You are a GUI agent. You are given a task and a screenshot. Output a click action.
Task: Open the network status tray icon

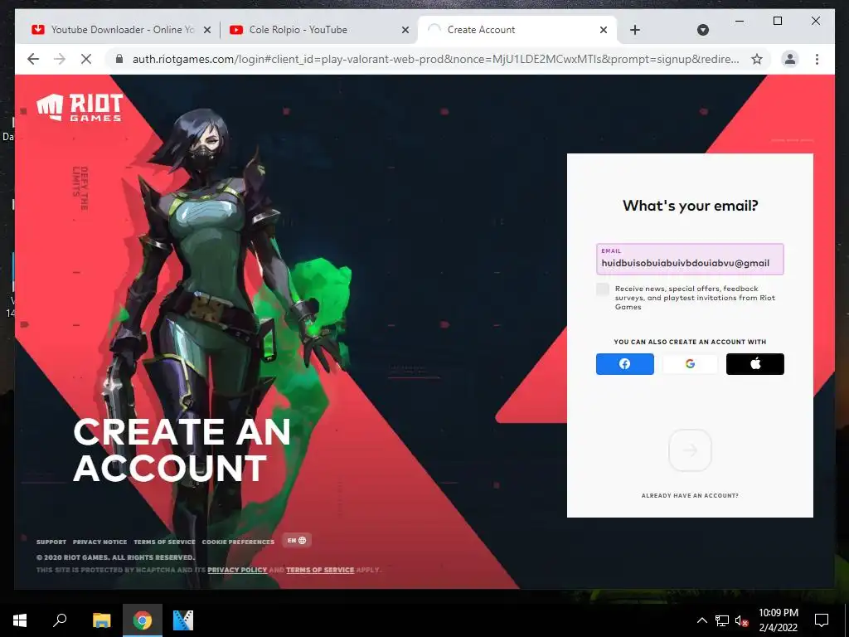(722, 620)
